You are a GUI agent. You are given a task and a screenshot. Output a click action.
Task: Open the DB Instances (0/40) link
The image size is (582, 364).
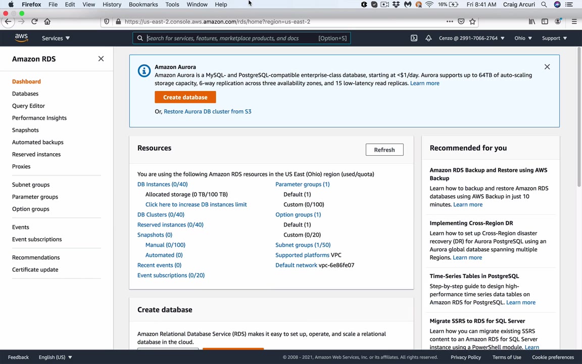click(162, 184)
